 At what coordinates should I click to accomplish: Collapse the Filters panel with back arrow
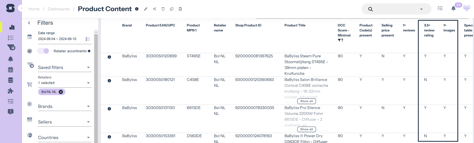coord(29,23)
